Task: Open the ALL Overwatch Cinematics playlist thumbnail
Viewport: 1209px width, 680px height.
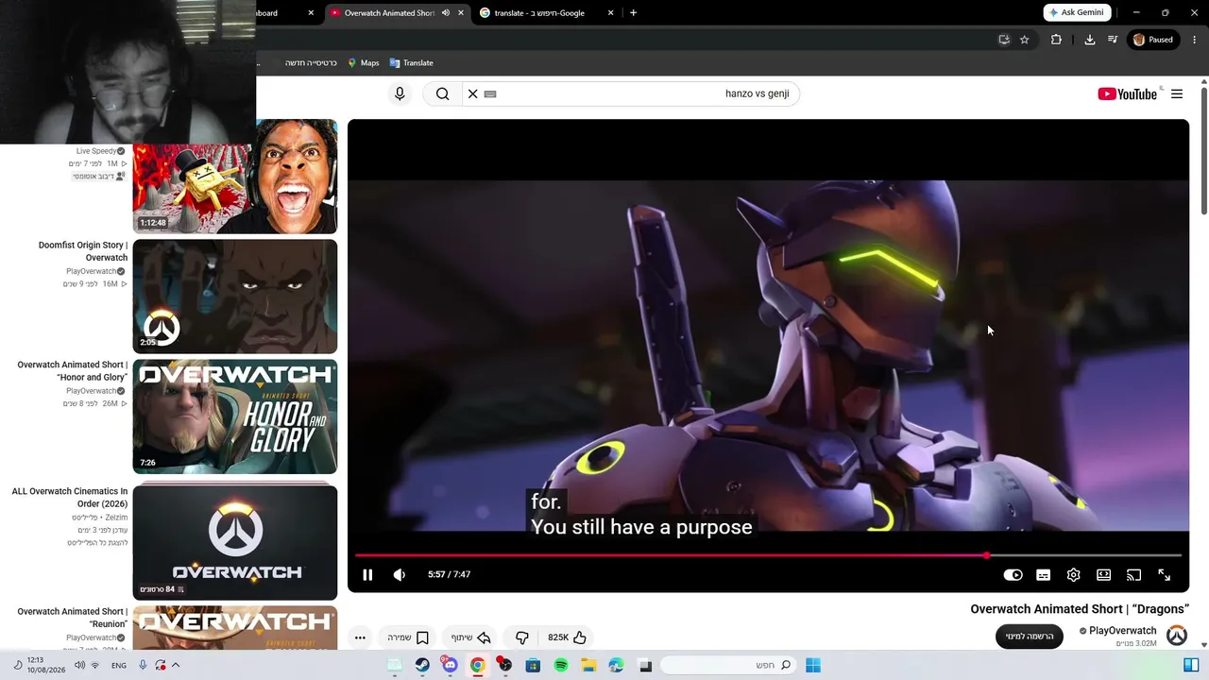Action: [235, 542]
